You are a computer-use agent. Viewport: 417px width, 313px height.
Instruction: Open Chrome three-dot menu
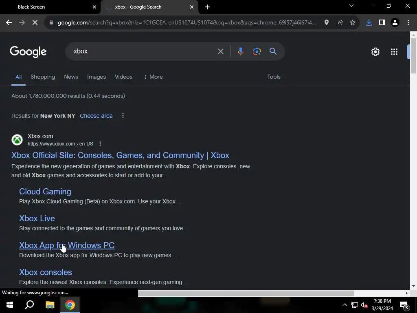tap(408, 23)
